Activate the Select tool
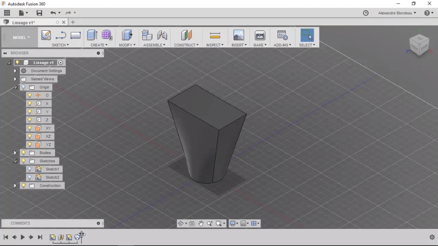Image resolution: width=438 pixels, height=246 pixels. click(307, 35)
